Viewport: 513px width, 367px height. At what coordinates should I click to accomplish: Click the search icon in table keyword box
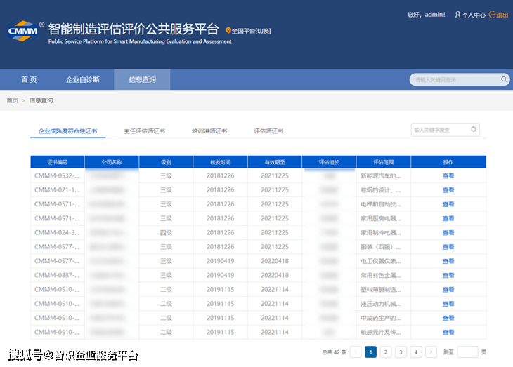[474, 130]
